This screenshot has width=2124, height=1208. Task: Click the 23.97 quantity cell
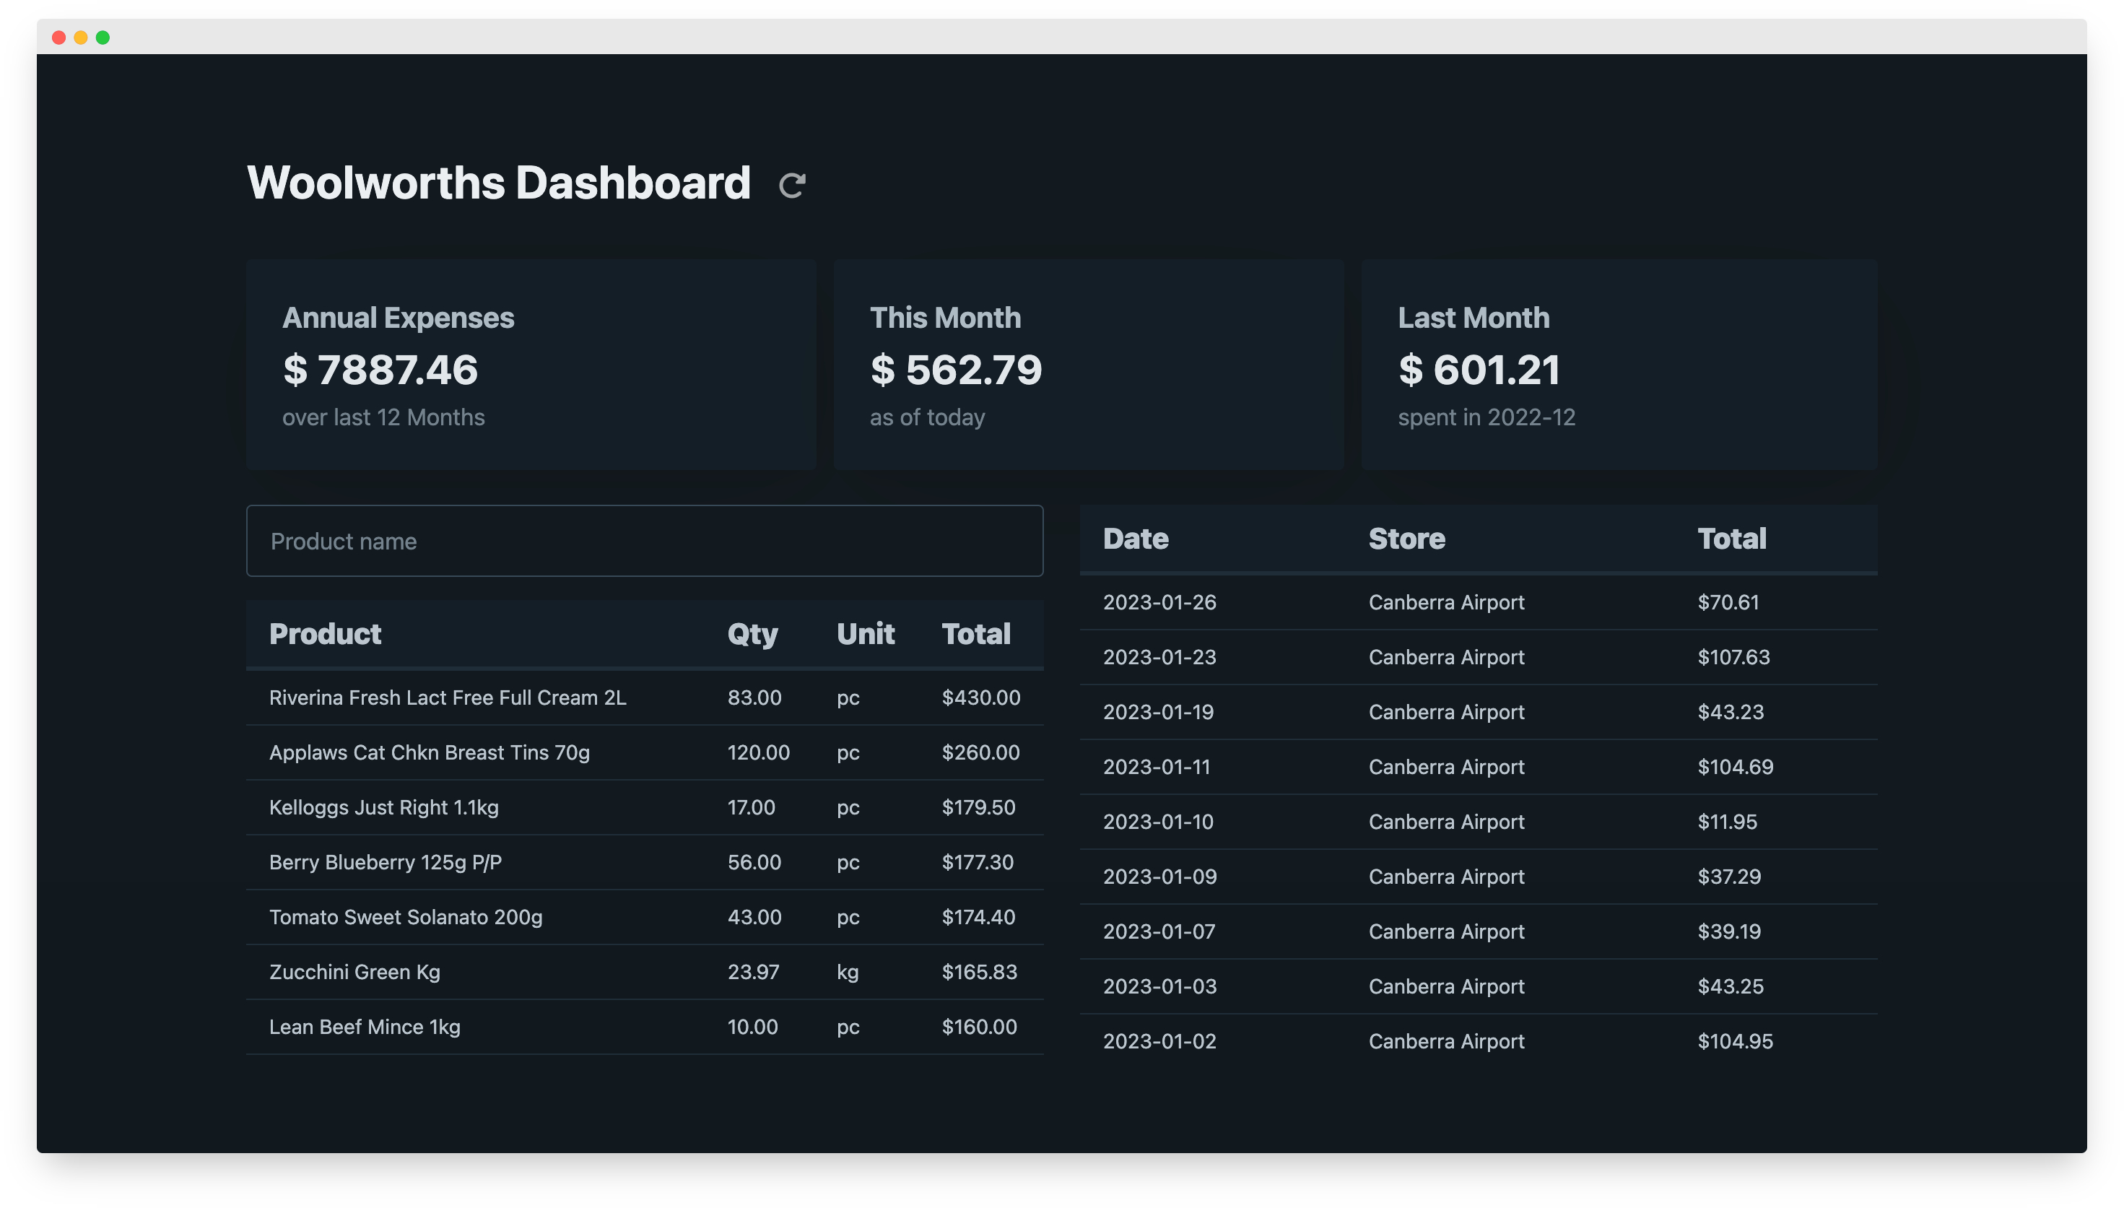753,972
